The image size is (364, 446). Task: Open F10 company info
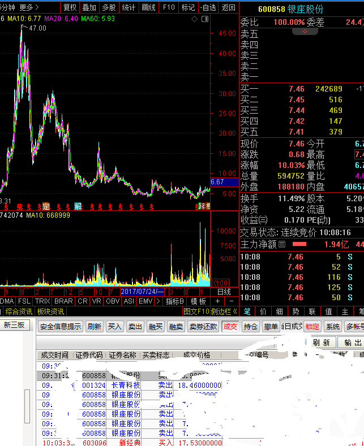click(169, 7)
